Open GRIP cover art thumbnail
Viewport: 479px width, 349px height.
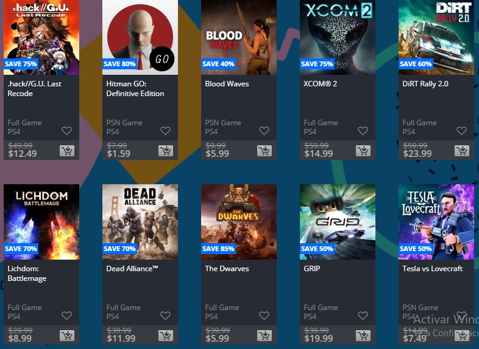point(338,222)
